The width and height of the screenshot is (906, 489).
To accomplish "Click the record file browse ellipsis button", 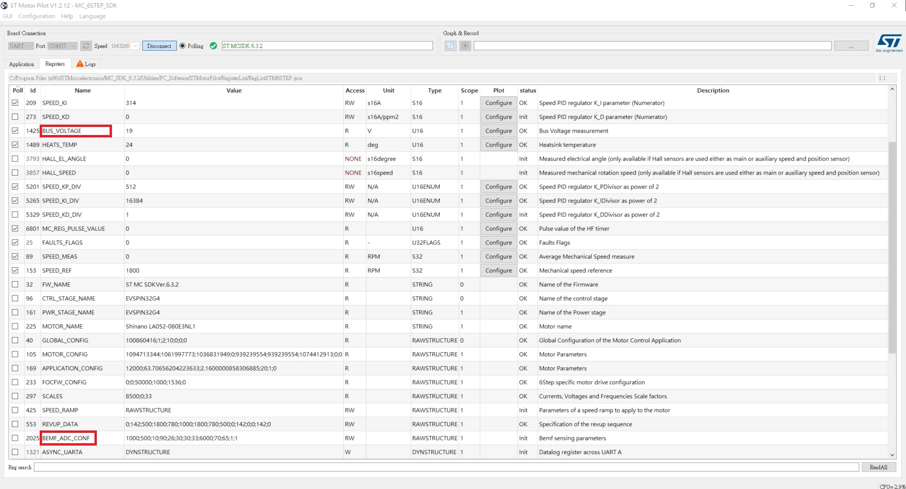I will (851, 46).
